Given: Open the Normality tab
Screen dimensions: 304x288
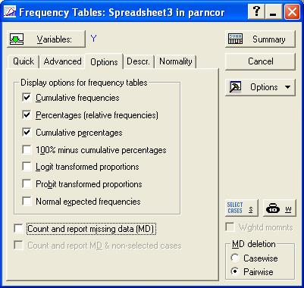Looking at the screenshot, I should click(x=176, y=61).
